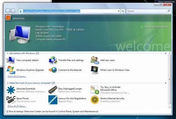Click the large computer image in banner
Viewport: 176px width, 119px height.
(20, 35)
